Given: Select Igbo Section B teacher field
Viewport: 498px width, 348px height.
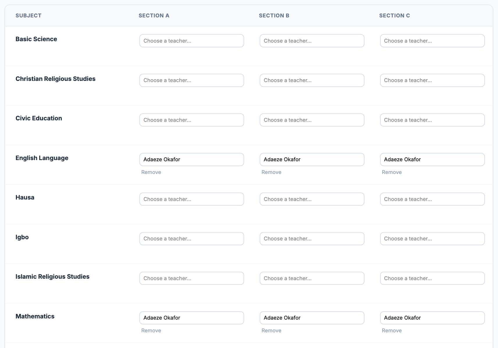Looking at the screenshot, I should coord(312,239).
